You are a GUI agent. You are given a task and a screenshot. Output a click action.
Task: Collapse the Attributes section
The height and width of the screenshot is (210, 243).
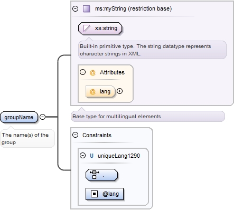[82, 72]
